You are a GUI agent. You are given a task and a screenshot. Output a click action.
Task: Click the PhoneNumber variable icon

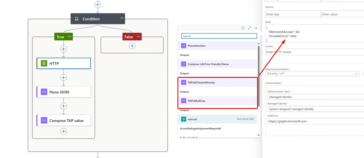[x=183, y=46]
